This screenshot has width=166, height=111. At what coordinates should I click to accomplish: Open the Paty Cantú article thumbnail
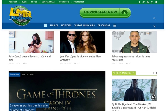tap(31, 42)
